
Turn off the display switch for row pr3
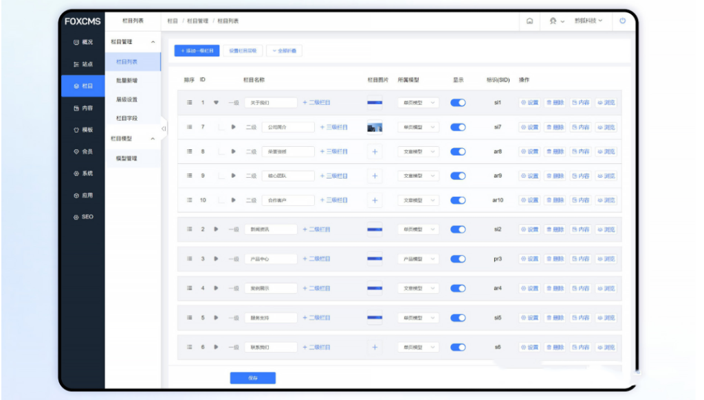[x=458, y=259]
